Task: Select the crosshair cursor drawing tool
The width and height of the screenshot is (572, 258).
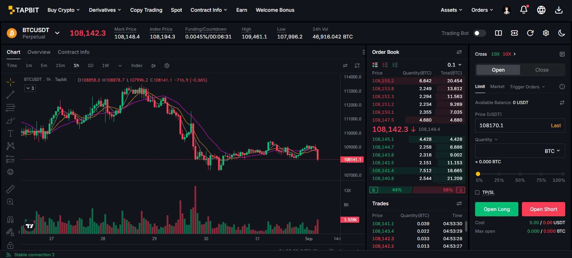Action: (x=10, y=82)
